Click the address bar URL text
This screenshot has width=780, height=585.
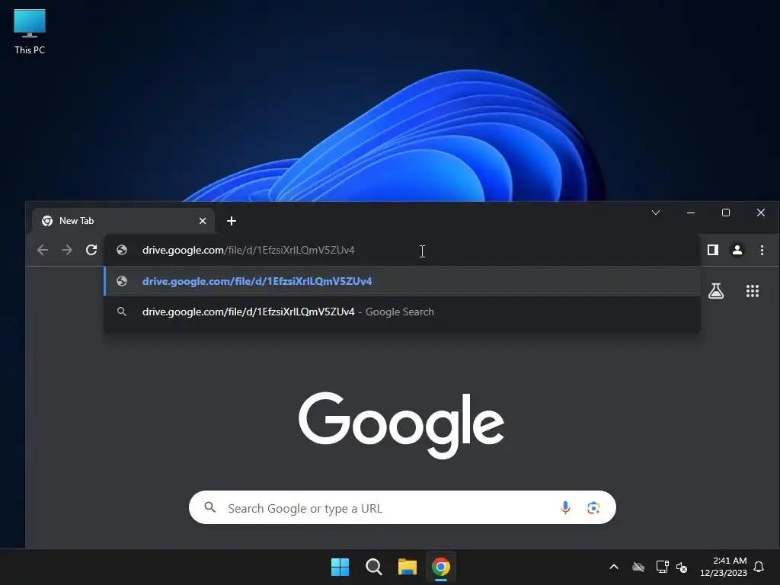pyautogui.click(x=248, y=250)
